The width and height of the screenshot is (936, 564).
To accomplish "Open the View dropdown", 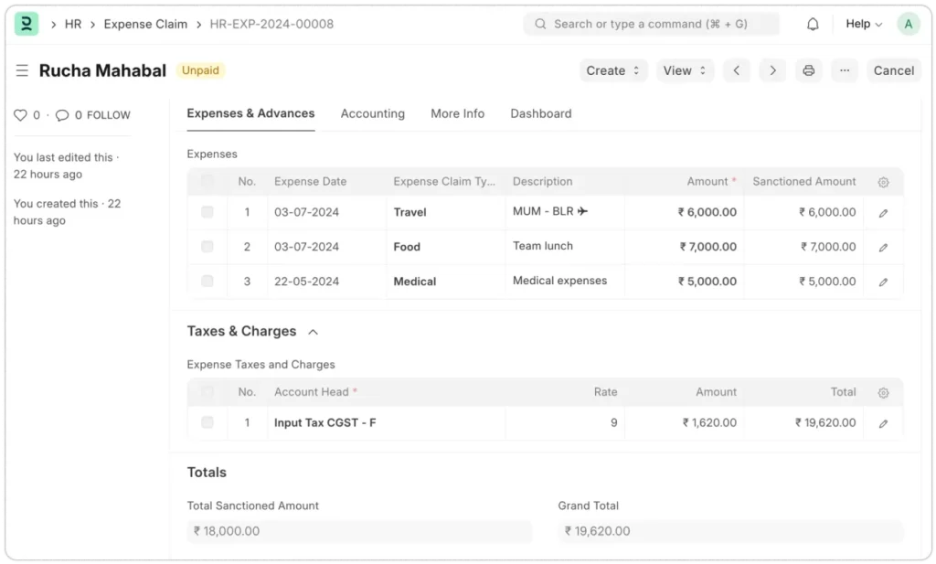I will [x=685, y=70].
